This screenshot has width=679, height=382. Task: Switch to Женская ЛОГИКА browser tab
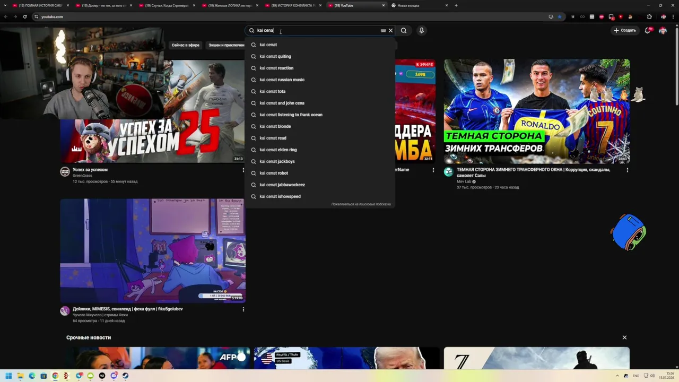(230, 5)
